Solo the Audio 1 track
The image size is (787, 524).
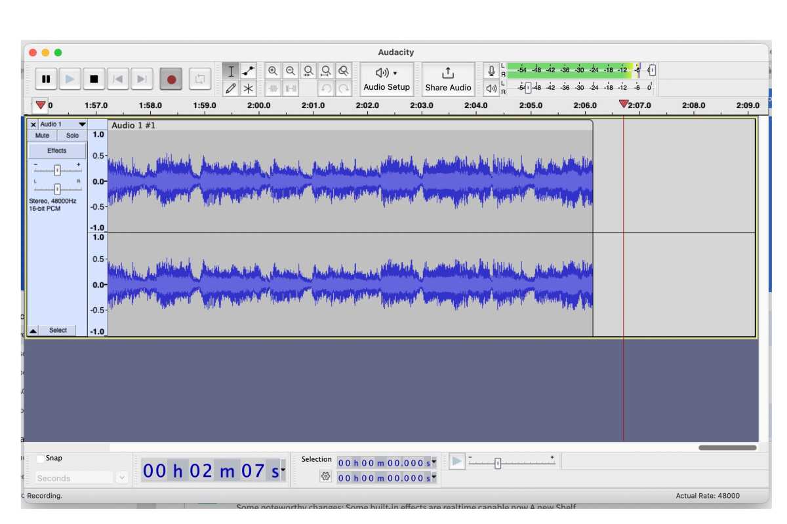[72, 136]
